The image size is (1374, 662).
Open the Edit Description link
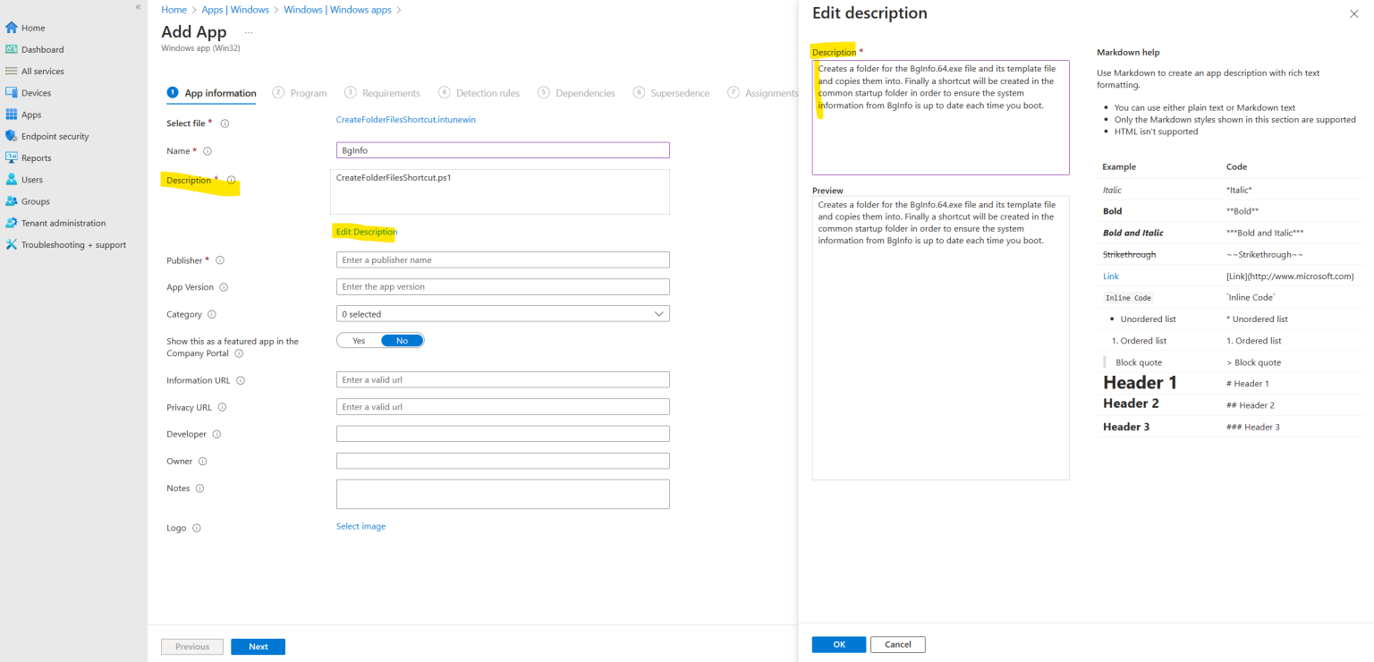[x=365, y=232]
